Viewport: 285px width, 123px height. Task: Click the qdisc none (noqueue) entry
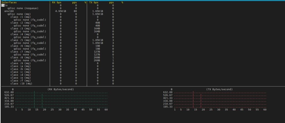23,8
